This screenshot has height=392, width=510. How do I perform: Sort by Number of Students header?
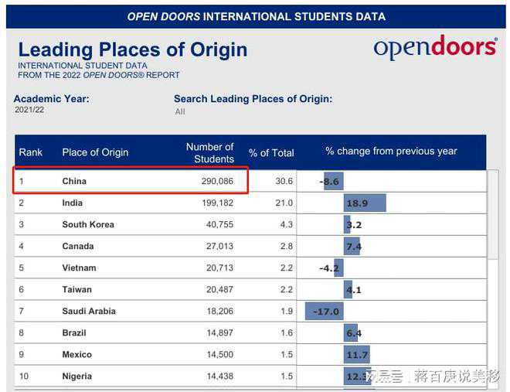coord(209,152)
